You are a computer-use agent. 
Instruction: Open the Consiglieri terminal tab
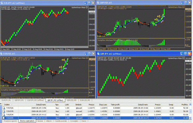point(74,121)
